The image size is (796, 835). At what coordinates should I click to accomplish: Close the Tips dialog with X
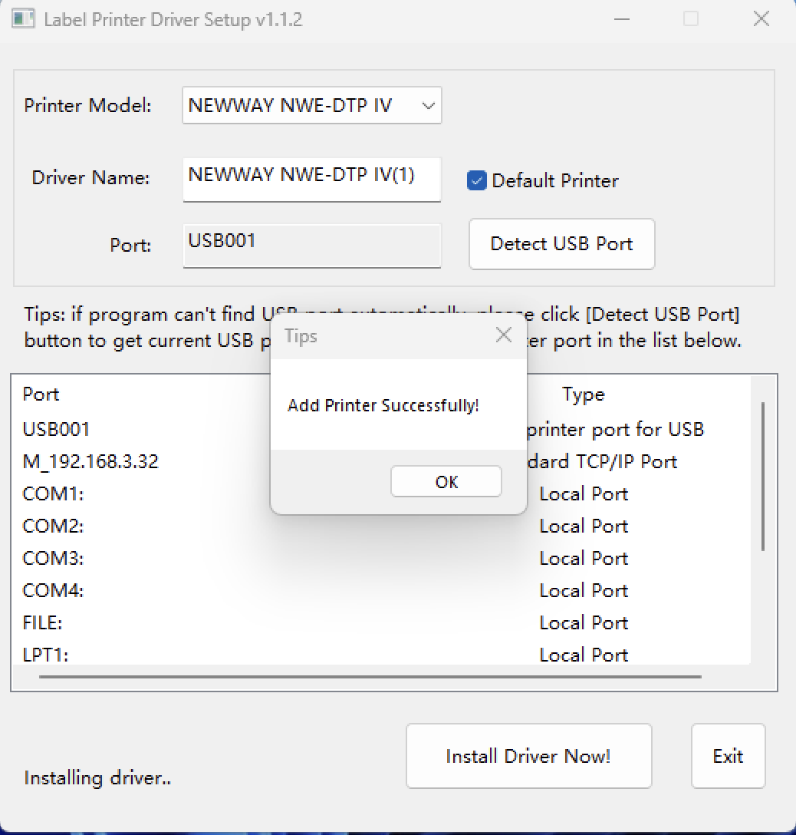pyautogui.click(x=503, y=335)
